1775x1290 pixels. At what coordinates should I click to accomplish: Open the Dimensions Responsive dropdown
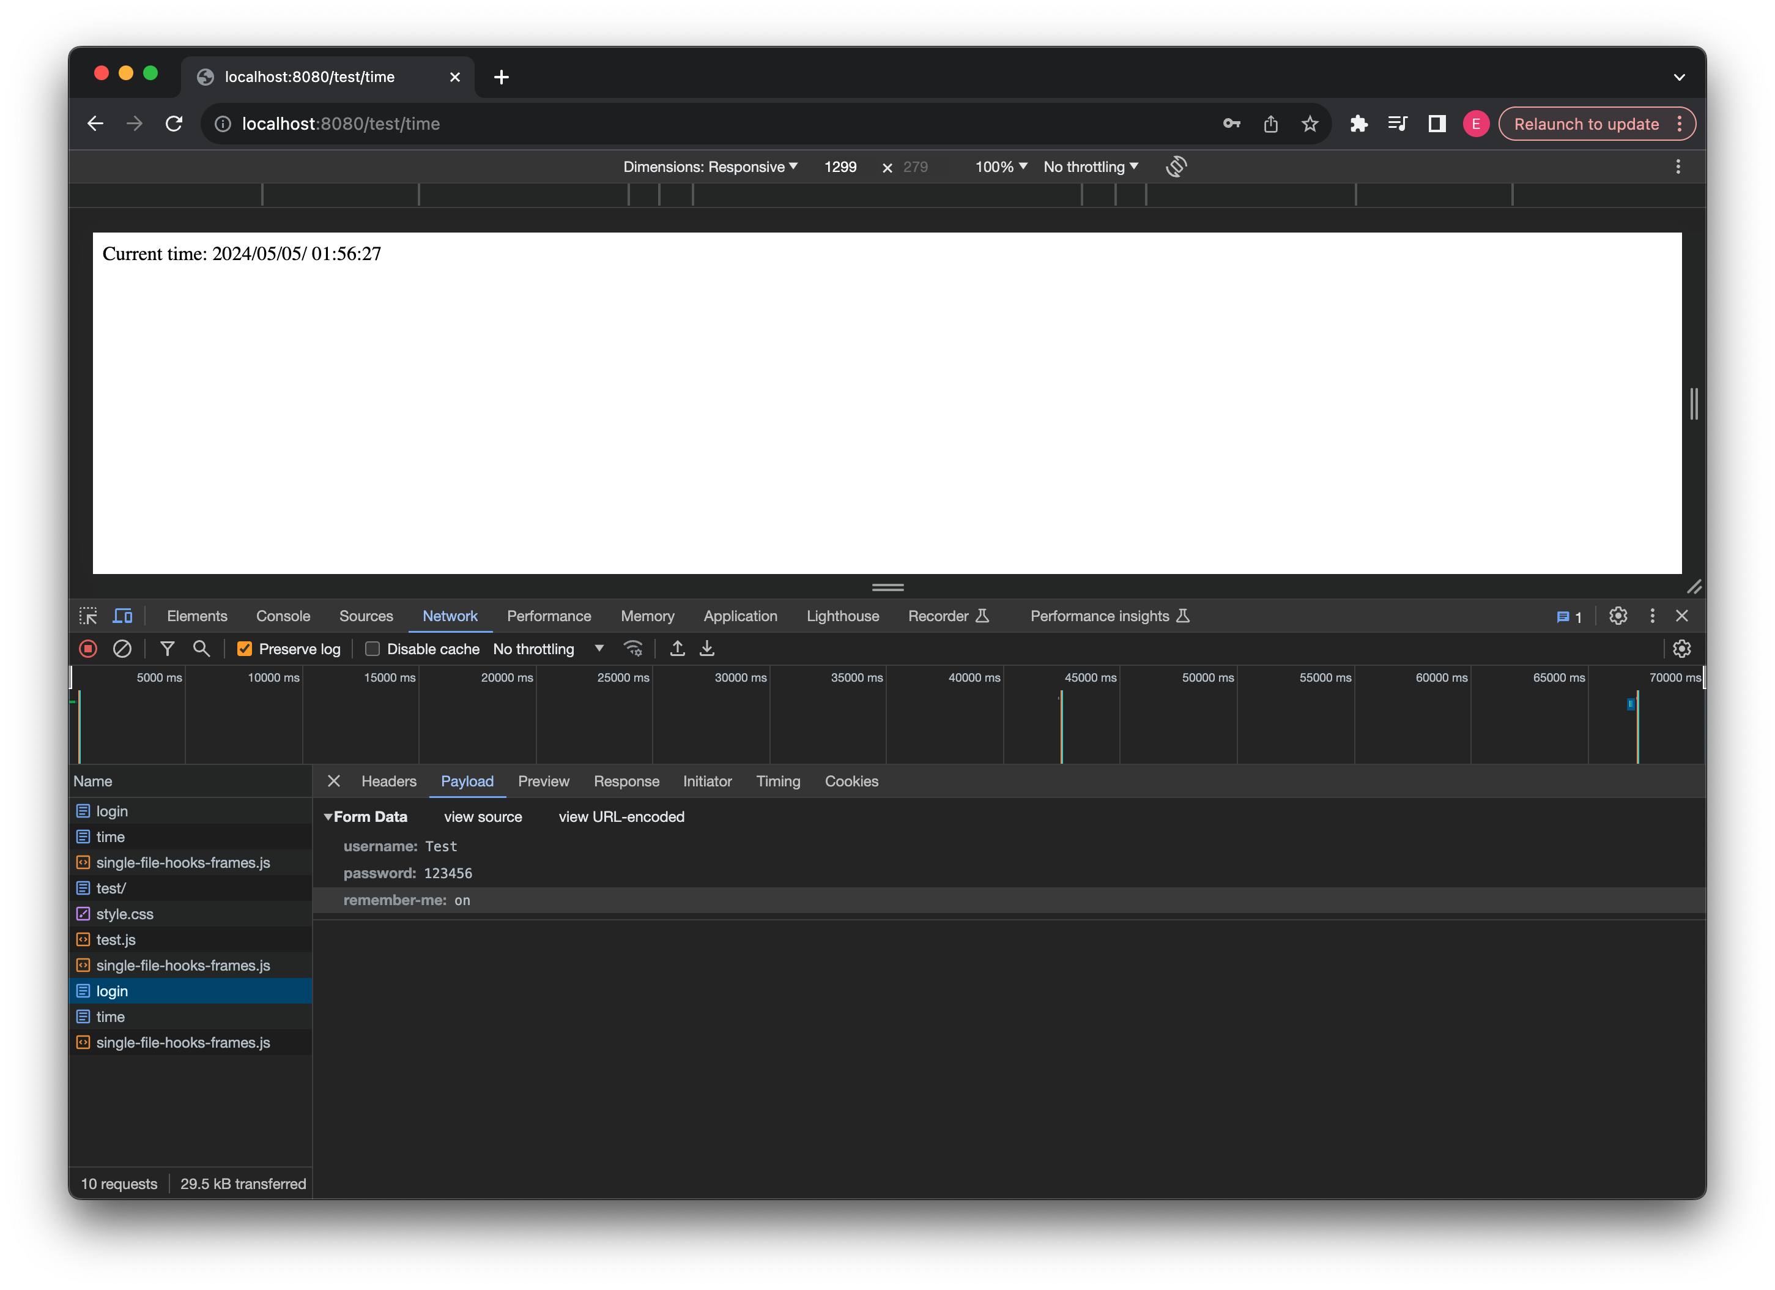click(709, 166)
